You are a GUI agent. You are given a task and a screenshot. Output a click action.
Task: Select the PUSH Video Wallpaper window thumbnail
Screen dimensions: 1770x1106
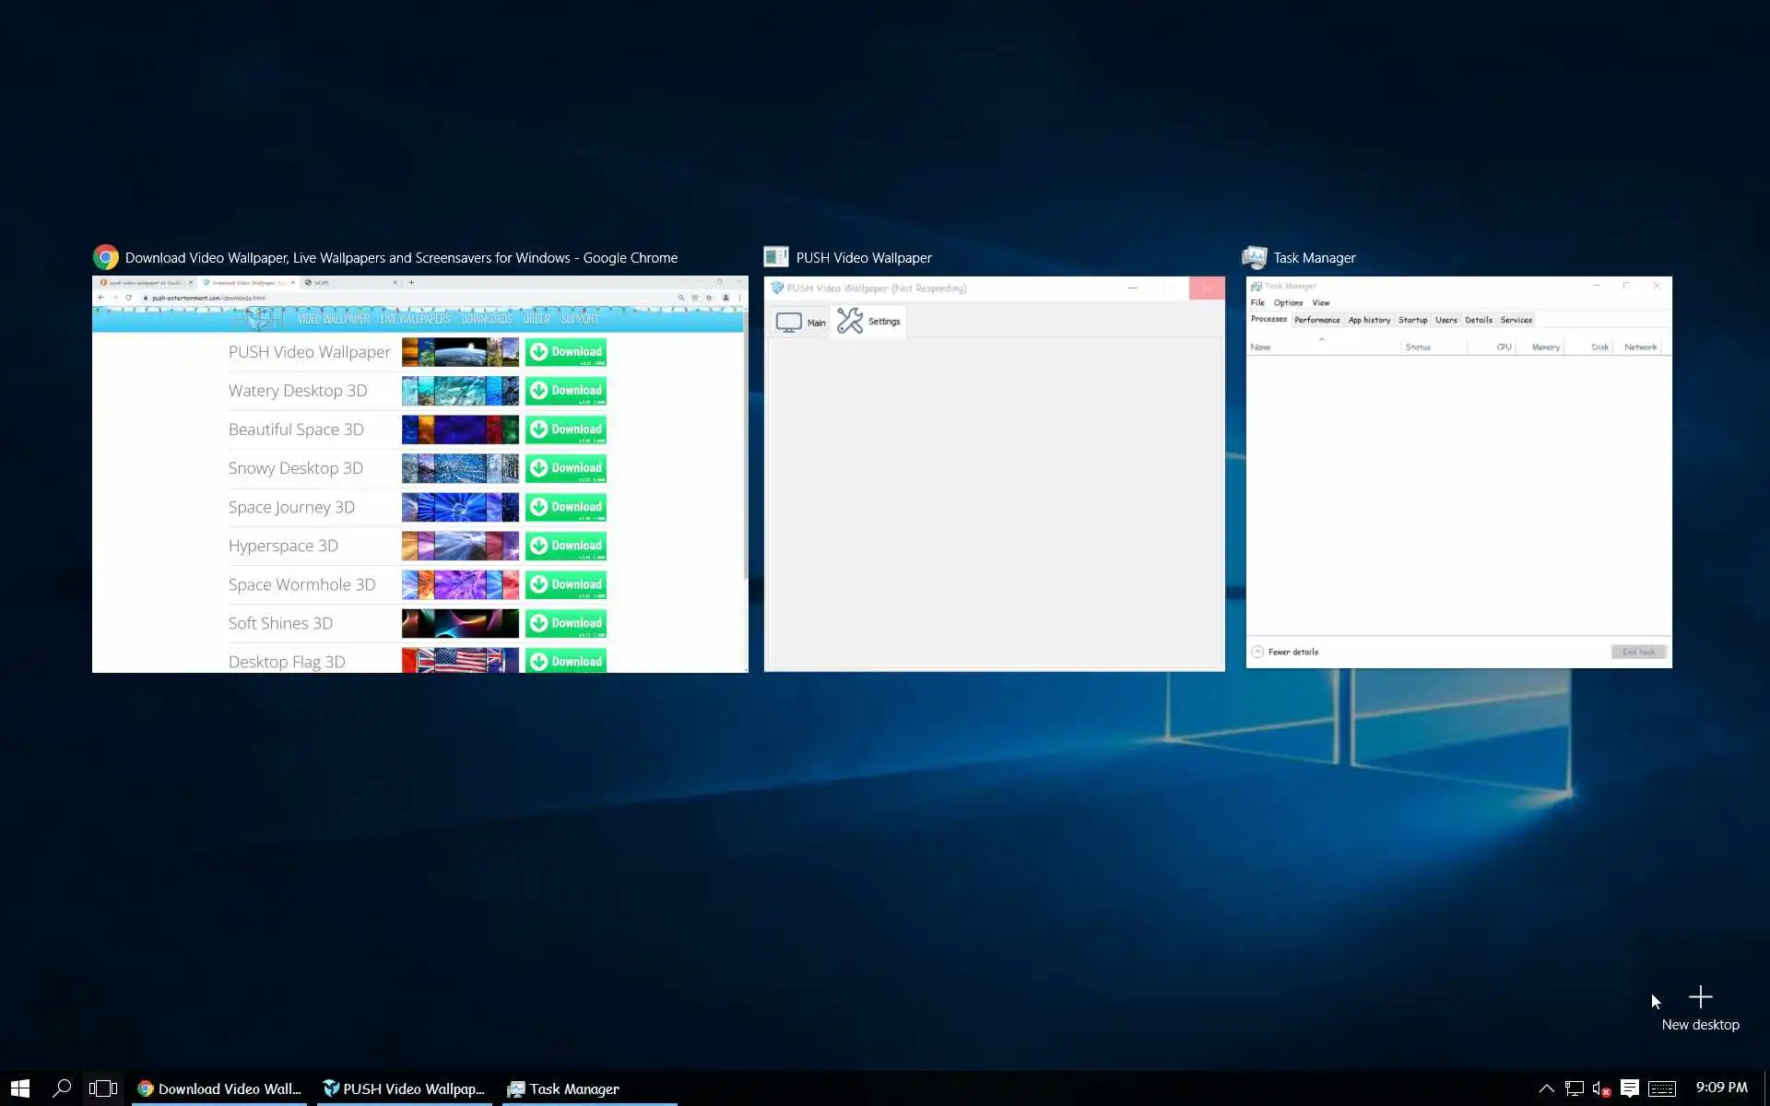pos(994,474)
